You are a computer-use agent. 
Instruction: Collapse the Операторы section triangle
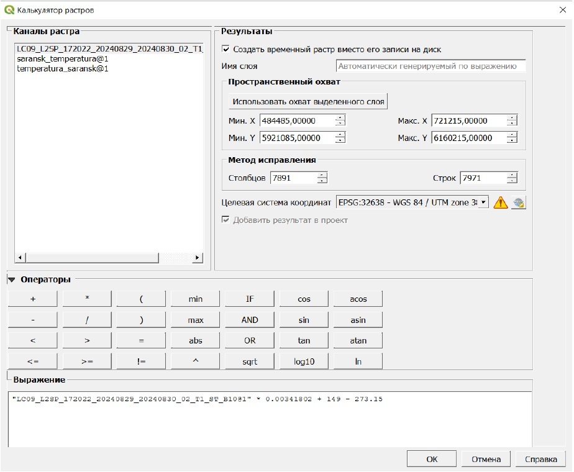[x=11, y=280]
